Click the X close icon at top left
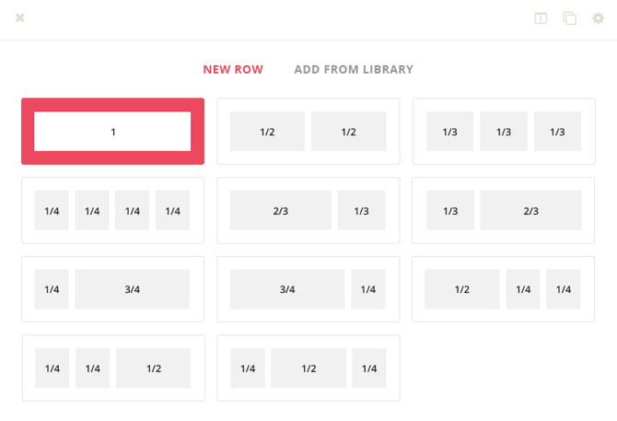617x421 pixels. click(x=19, y=18)
